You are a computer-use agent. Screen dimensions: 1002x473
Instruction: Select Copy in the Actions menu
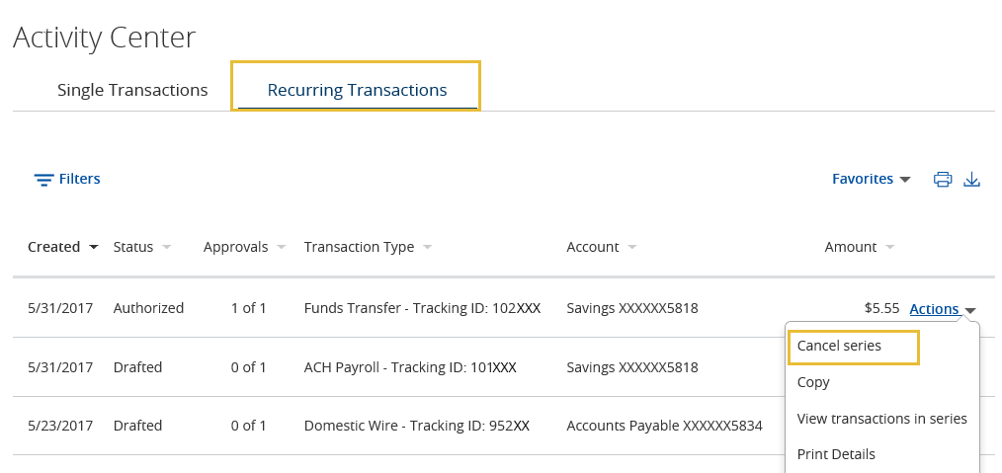(x=813, y=382)
